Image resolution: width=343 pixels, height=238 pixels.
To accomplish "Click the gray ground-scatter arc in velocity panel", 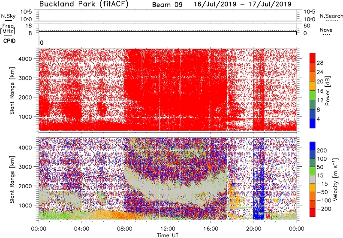I will [175, 192].
